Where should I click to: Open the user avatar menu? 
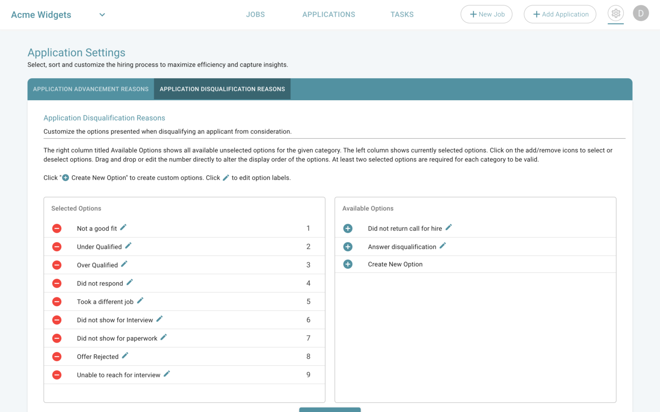click(641, 13)
